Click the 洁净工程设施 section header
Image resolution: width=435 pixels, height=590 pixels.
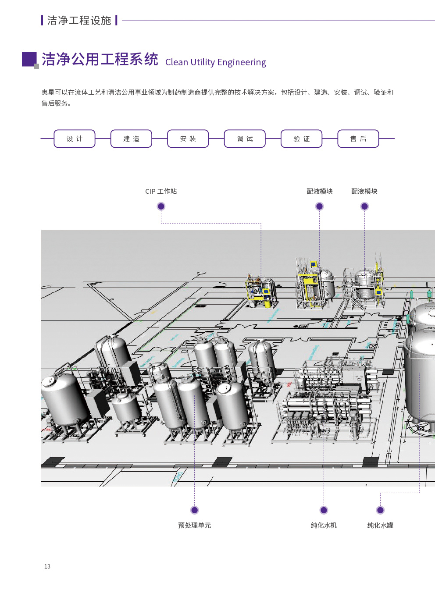[x=79, y=21]
